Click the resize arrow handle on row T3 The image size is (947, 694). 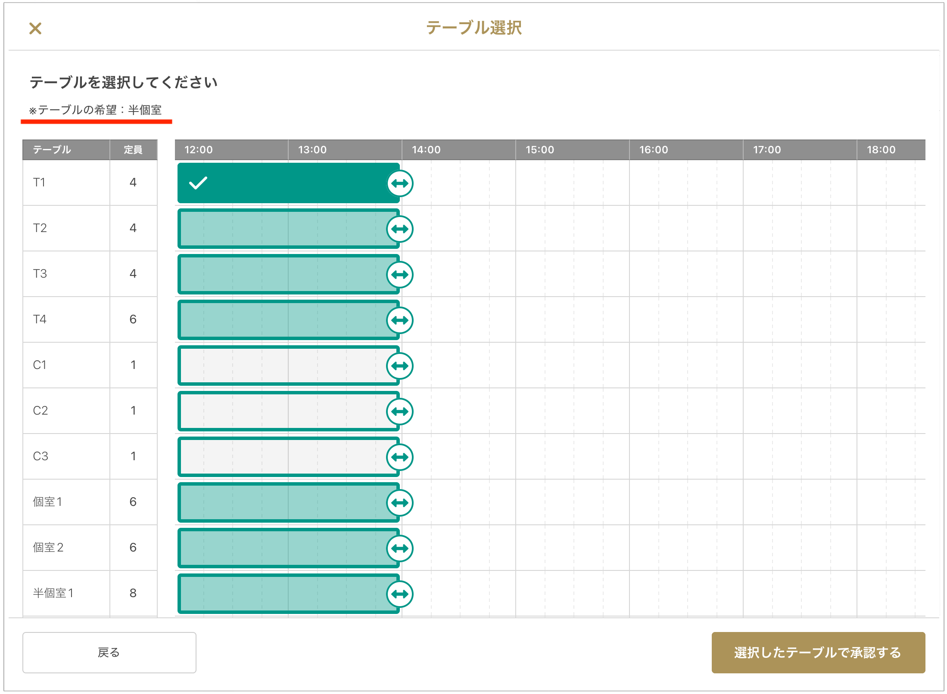tap(400, 275)
